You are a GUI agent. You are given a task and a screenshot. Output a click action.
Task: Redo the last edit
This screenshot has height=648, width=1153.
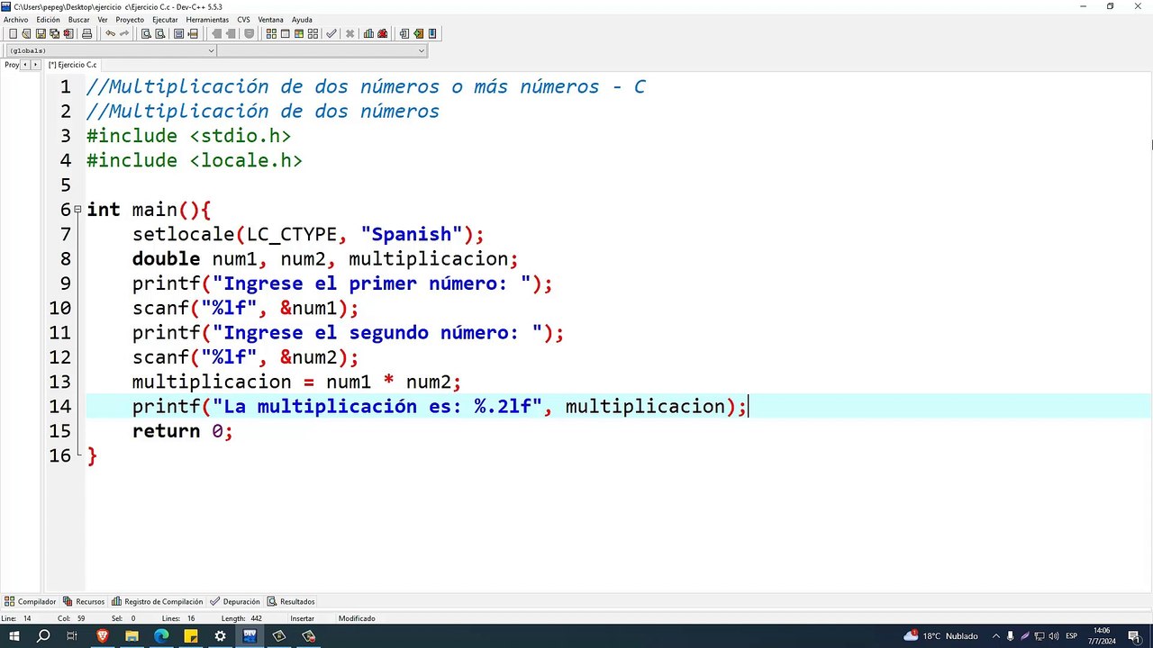(x=123, y=33)
